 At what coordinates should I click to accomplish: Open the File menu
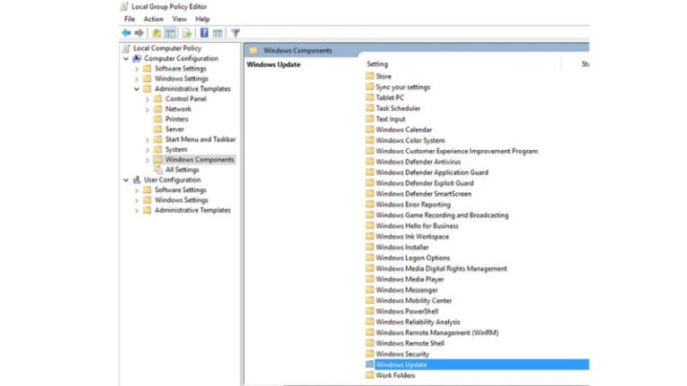coord(130,19)
